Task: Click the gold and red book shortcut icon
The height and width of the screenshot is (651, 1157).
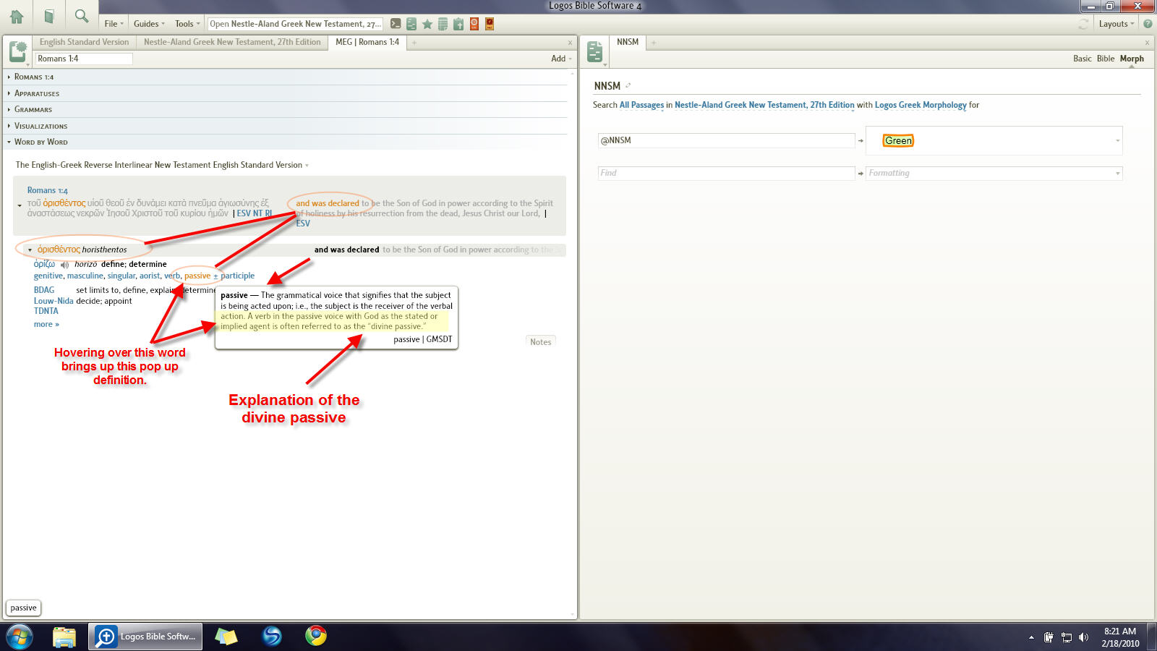Action: pos(490,24)
